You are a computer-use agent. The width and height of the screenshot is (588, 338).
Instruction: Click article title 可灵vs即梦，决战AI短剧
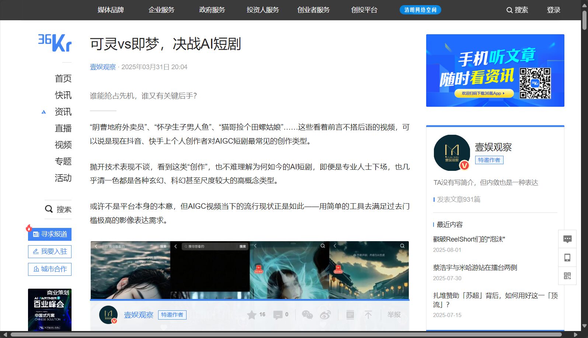[166, 44]
